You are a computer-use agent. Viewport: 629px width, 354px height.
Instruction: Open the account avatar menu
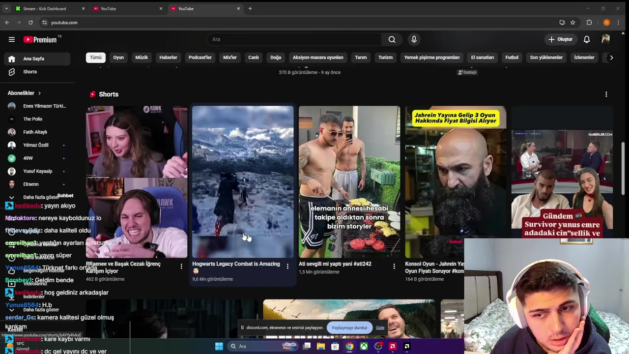point(605,39)
